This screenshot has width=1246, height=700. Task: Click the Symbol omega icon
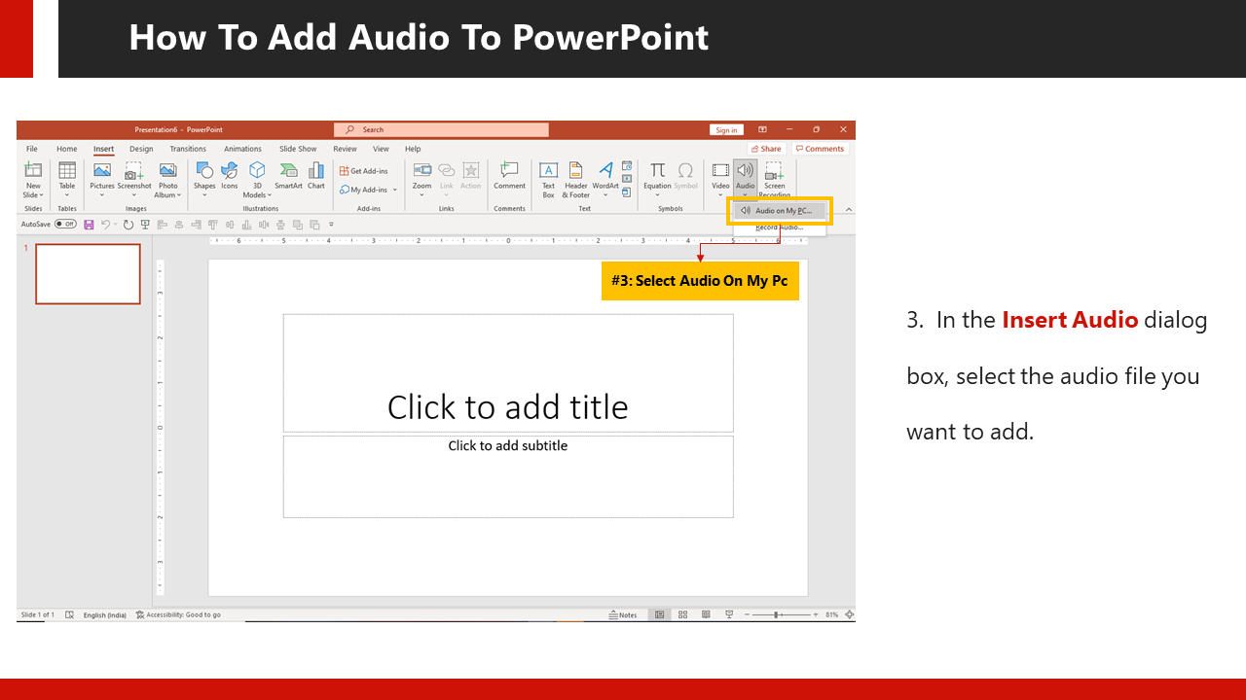point(685,170)
